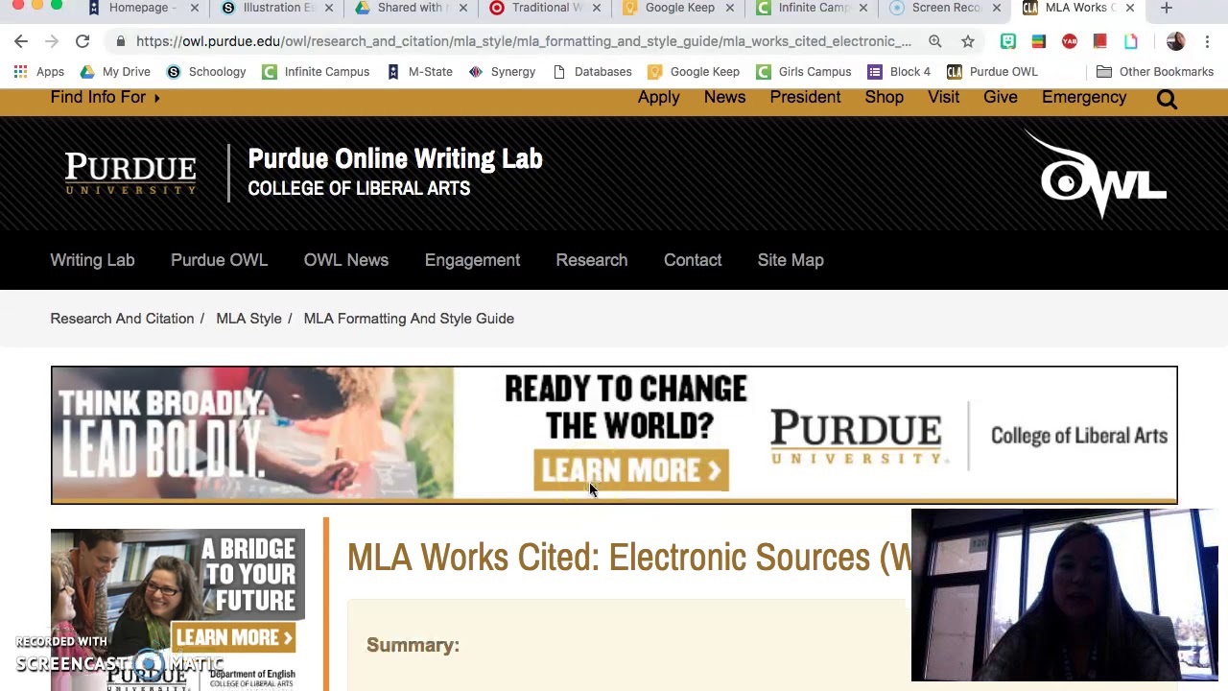1228x691 pixels.
Task: Open the News link
Action: click(x=724, y=97)
